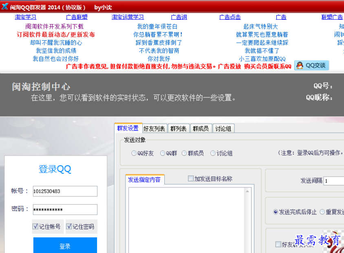
Task: Switch to the 群发设置 tab
Action: click(128, 128)
